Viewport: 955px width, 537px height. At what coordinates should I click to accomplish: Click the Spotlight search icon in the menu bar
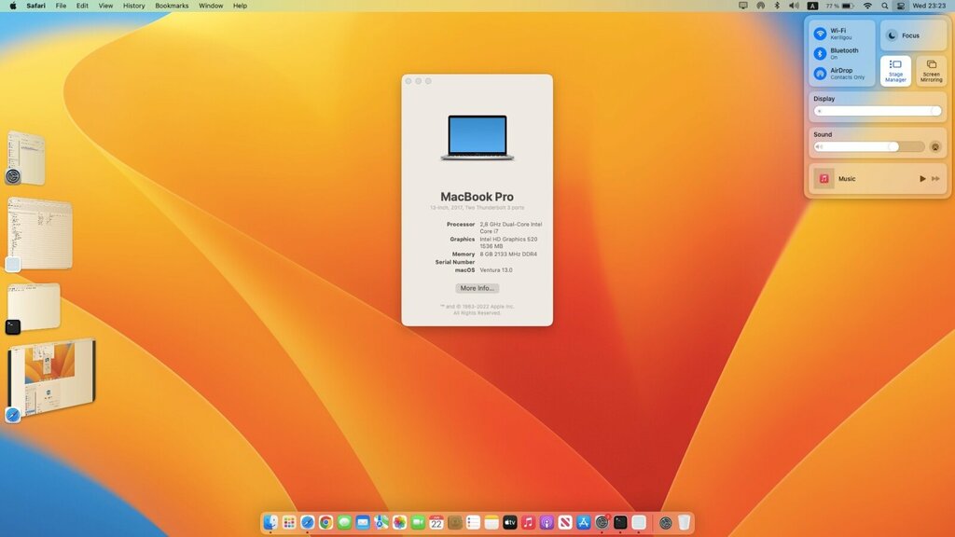[884, 6]
